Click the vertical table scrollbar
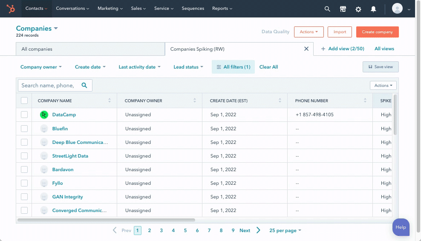 click(x=395, y=115)
